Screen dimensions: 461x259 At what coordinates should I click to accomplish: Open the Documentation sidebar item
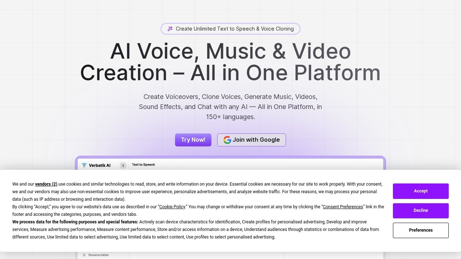point(98,255)
